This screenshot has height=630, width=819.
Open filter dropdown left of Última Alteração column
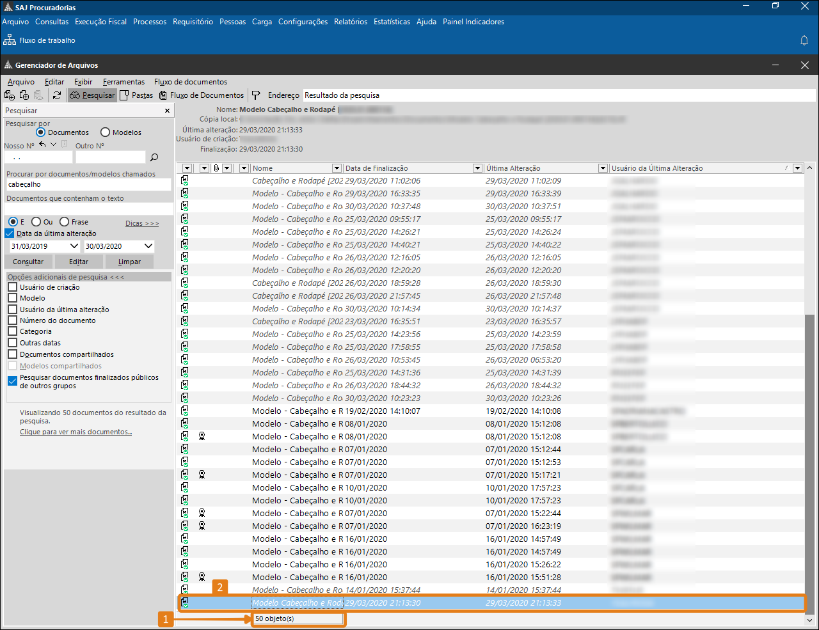tap(477, 168)
